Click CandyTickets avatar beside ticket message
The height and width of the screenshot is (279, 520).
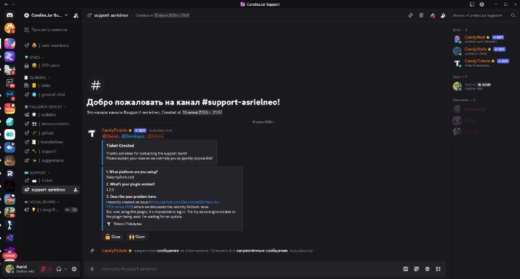[92, 134]
